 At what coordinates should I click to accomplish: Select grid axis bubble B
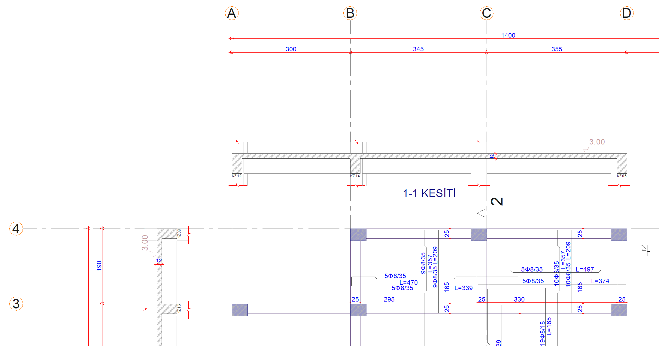click(x=350, y=13)
